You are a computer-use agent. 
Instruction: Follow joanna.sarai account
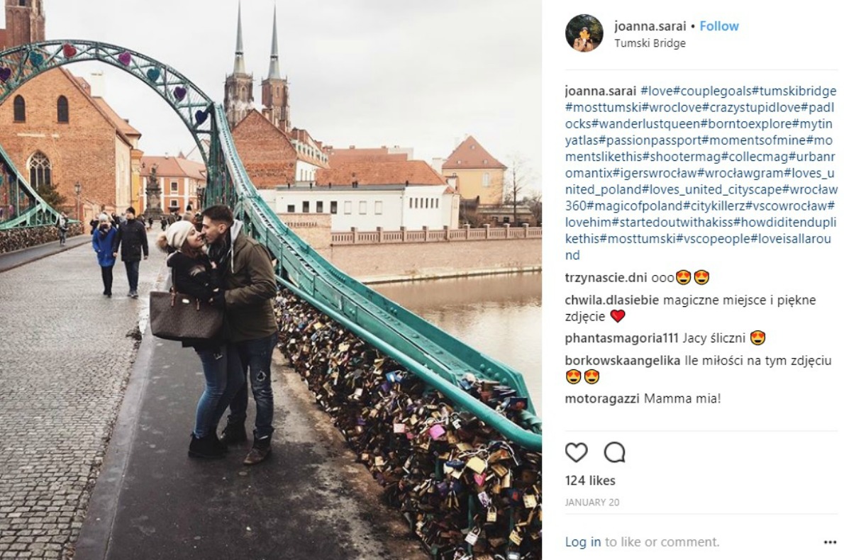tap(719, 26)
